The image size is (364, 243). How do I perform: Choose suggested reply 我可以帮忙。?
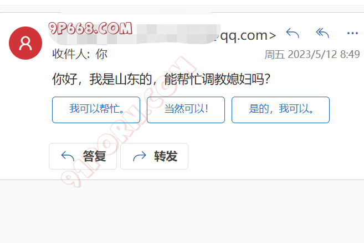pyautogui.click(x=96, y=110)
